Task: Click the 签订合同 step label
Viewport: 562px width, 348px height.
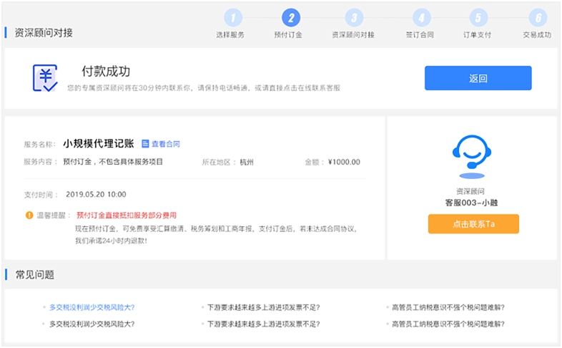Action: [420, 35]
